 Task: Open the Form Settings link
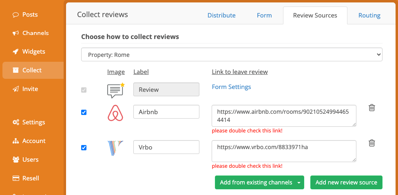pos(231,87)
